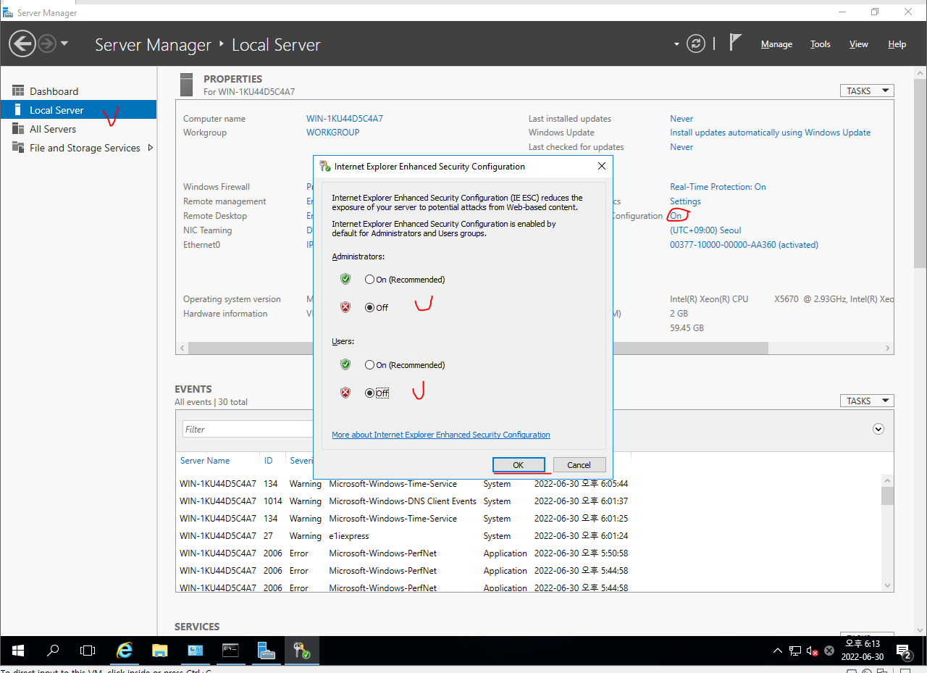Screen dimensions: 927x673
Task: Click the taskbar Search icon
Action: click(53, 651)
